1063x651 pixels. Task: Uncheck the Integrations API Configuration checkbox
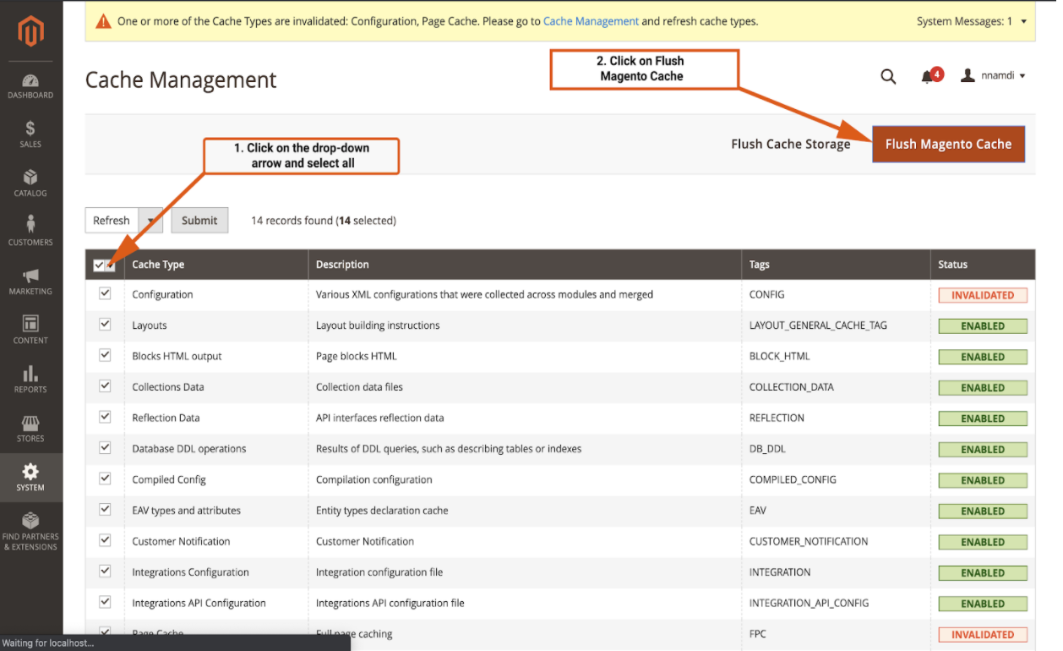[x=106, y=602]
